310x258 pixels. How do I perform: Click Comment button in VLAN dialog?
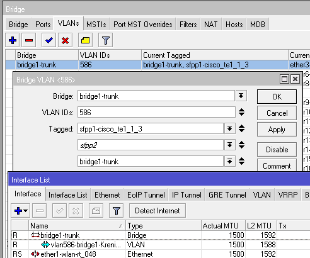point(277,165)
